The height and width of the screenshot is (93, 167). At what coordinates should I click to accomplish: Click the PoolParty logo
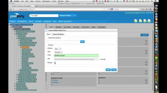tap(17, 16)
